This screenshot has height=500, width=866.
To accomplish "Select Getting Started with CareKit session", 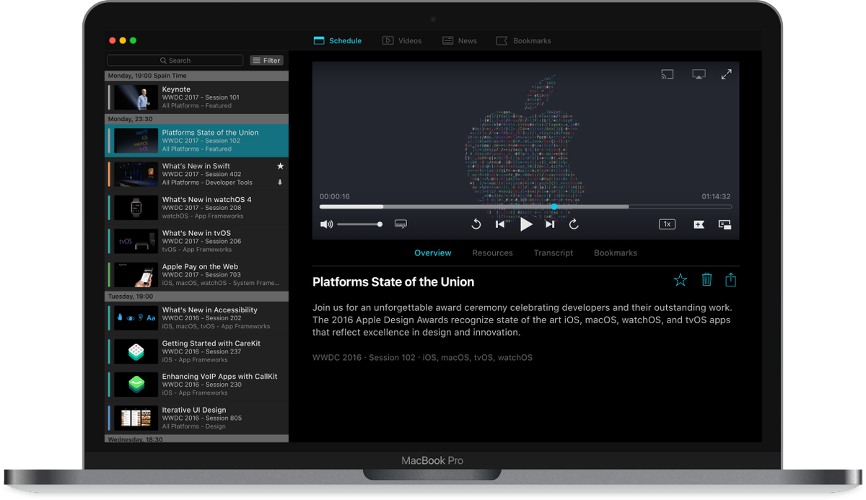I will 197,351.
